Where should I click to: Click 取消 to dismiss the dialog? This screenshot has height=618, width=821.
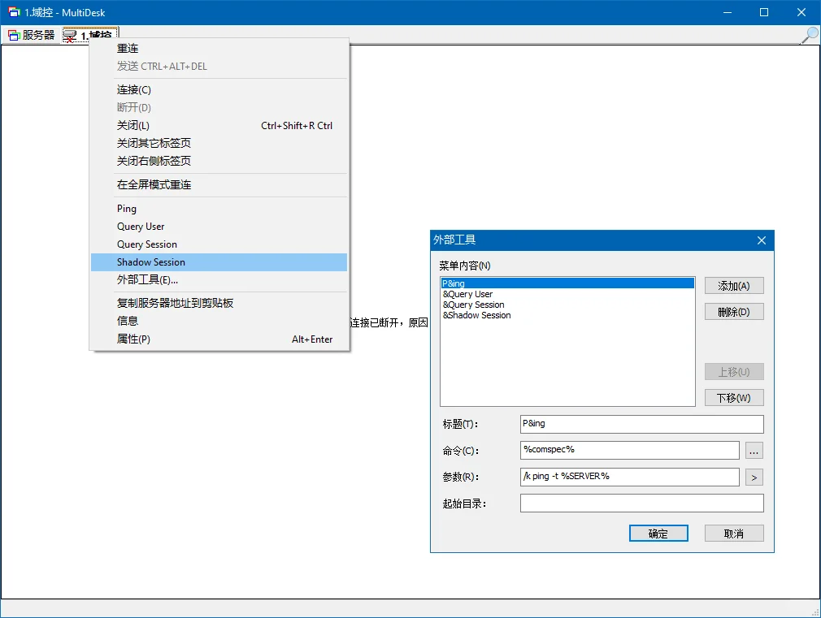point(733,533)
